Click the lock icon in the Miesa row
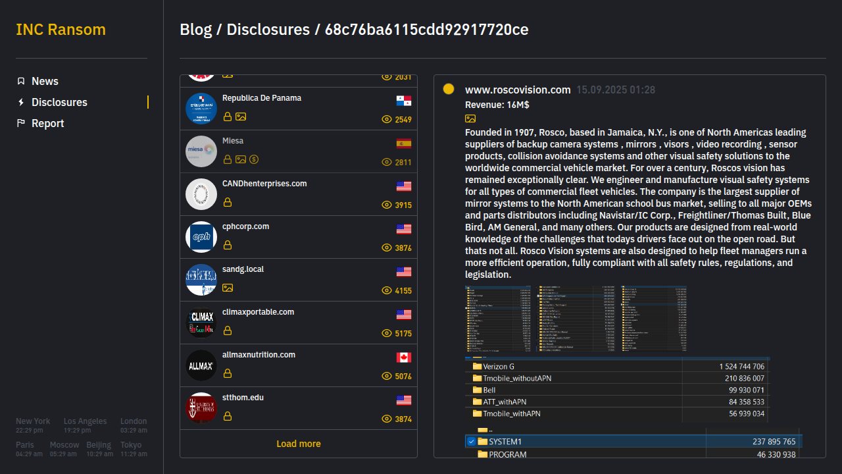This screenshot has height=474, width=842. coord(228,159)
